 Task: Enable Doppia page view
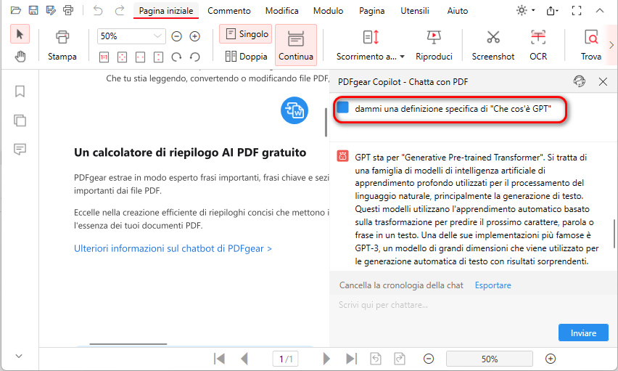(x=246, y=57)
